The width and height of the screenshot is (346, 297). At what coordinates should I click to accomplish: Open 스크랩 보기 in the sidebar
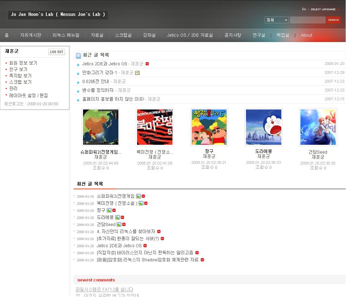20,82
